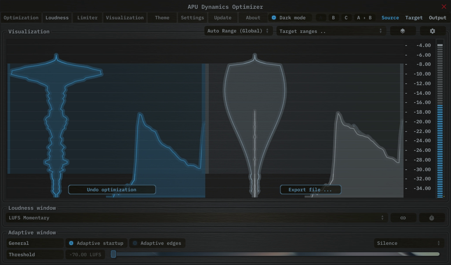451x265 pixels.
Task: Expand the Target ranges dropdown
Action: pyautogui.click(x=331, y=31)
